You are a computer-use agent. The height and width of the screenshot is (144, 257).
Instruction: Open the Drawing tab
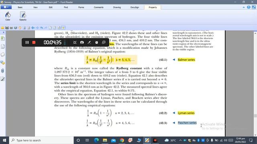coord(117,7)
